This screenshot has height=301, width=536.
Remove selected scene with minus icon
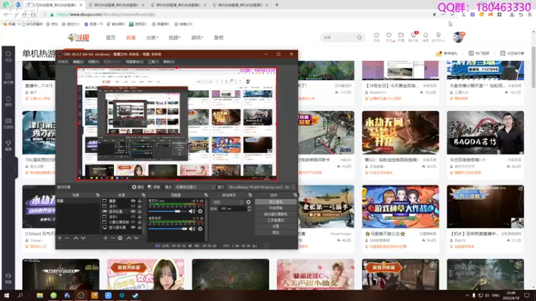point(67,238)
